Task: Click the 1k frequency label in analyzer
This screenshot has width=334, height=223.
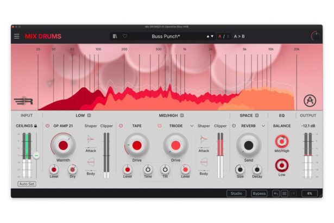Action: point(185,49)
